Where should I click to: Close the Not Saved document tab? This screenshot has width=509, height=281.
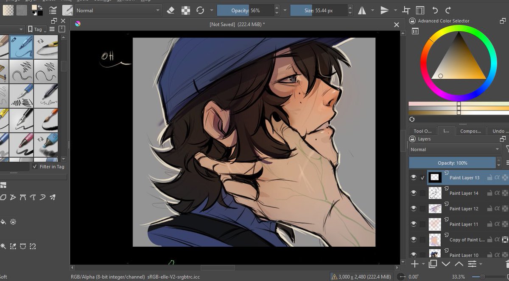point(397,25)
